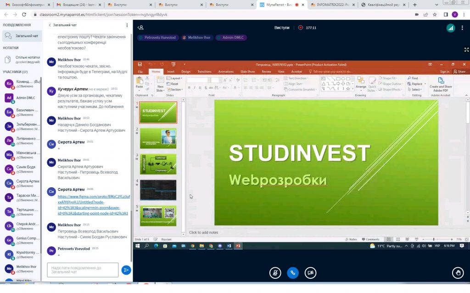
Task: Open a new browser tab
Action: [x=415, y=5]
